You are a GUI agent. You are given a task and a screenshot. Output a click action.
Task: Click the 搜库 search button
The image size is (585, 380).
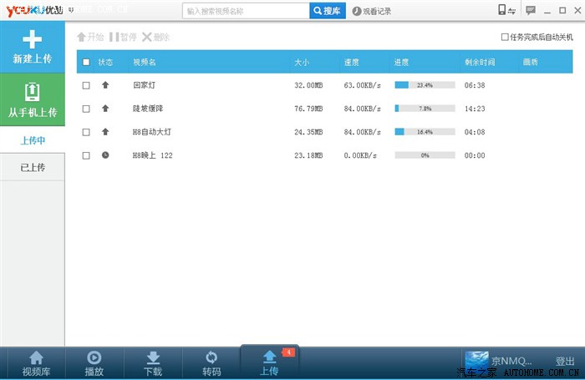click(327, 12)
